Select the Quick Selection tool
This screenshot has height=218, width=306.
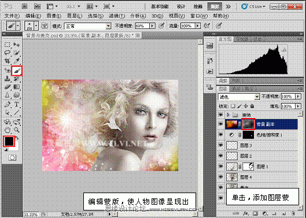(16, 53)
